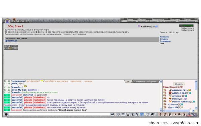Select player Demon ruthless in the list
Viewport: 201px width, 126px height.
coord(181,102)
